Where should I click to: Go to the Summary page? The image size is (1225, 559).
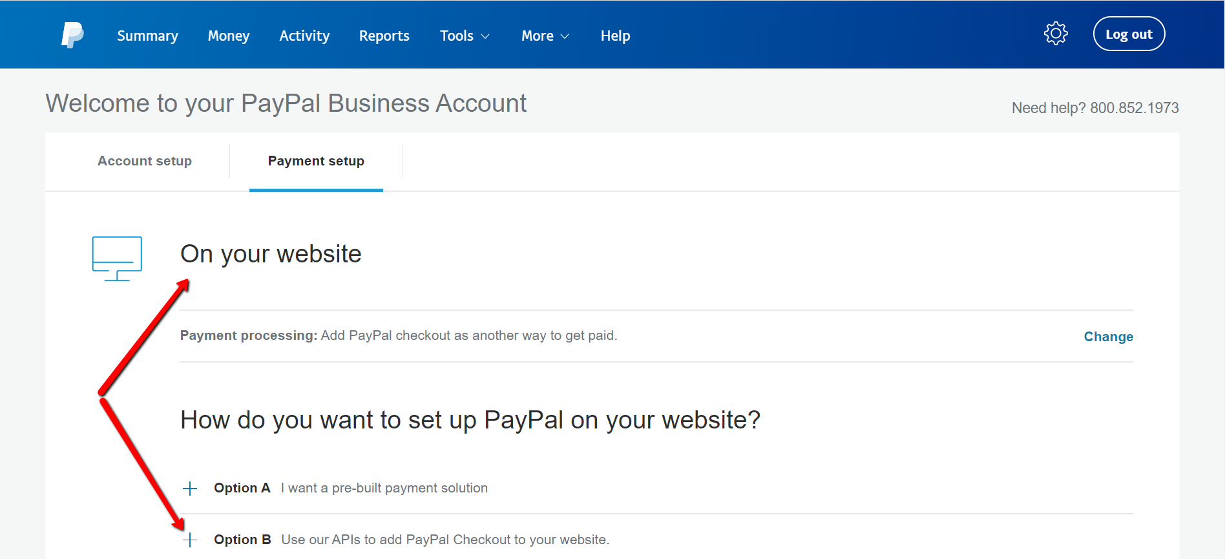147,36
